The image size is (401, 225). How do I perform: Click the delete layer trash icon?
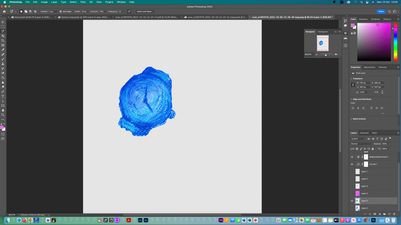[x=394, y=214]
